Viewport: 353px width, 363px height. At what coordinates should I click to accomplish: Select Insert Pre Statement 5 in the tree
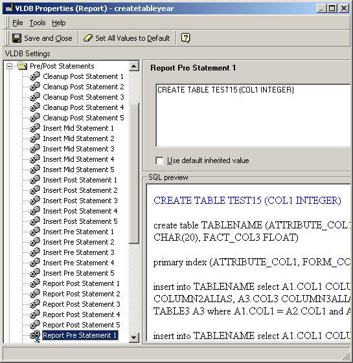(x=78, y=273)
